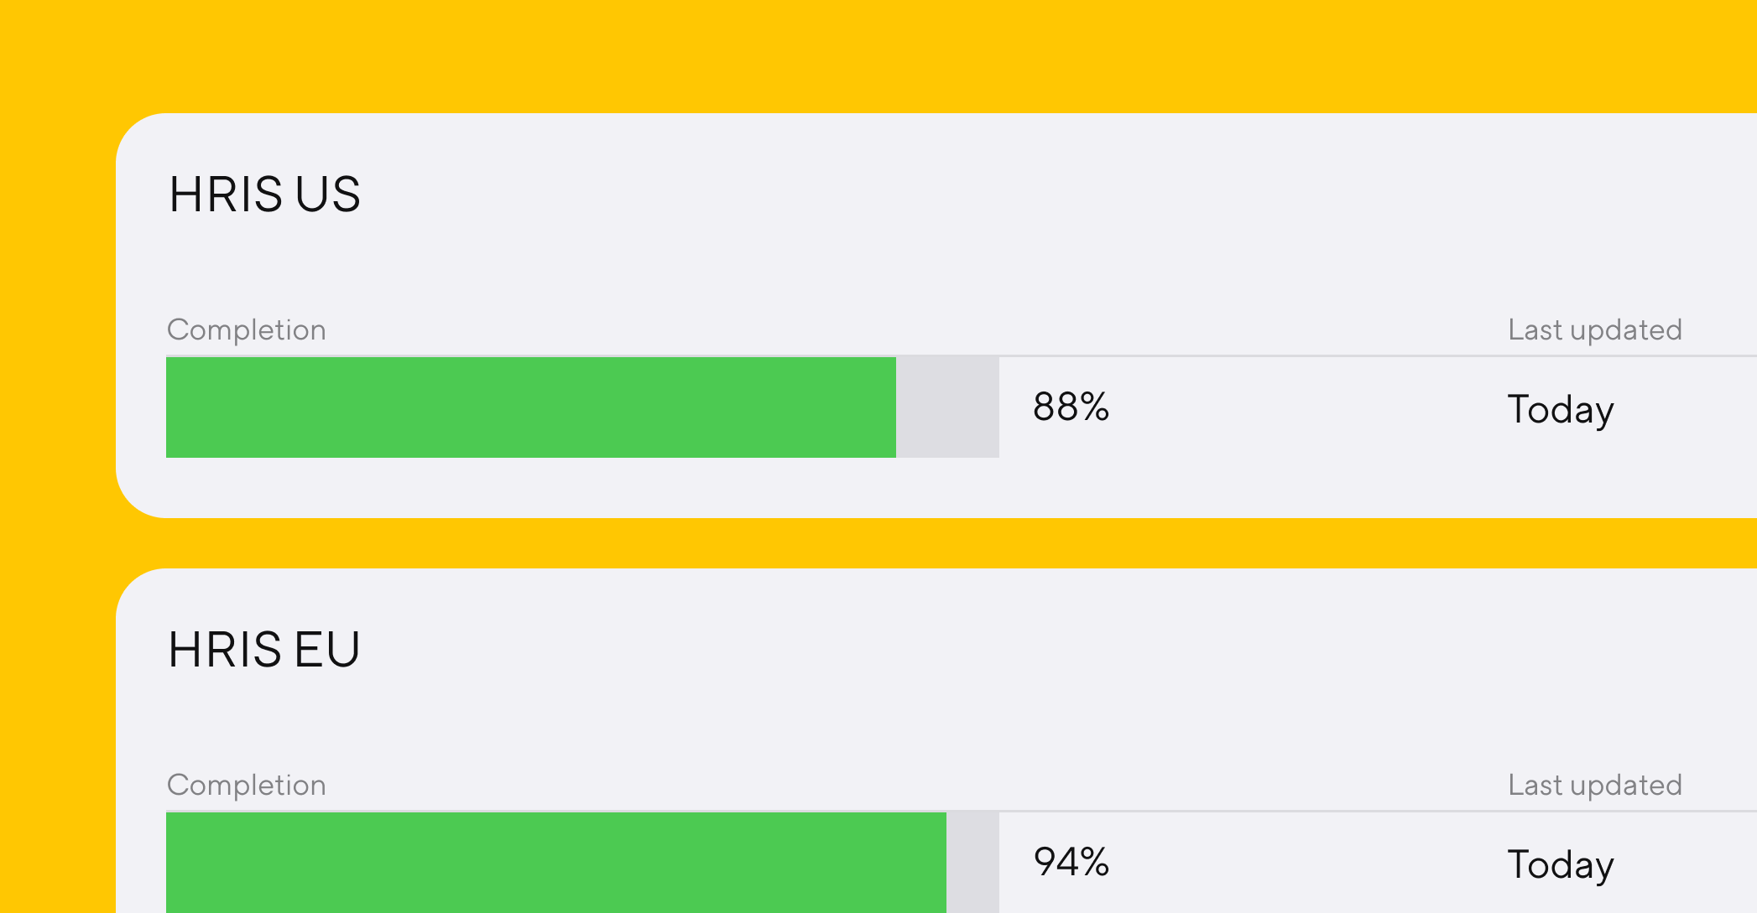Click the HRIS US title
This screenshot has width=1757, height=913.
[265, 195]
